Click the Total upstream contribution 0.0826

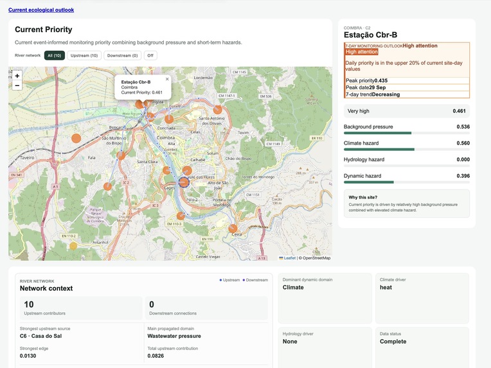coord(156,356)
